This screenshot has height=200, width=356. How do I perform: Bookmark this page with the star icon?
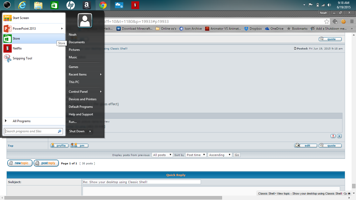pyautogui.click(x=327, y=22)
